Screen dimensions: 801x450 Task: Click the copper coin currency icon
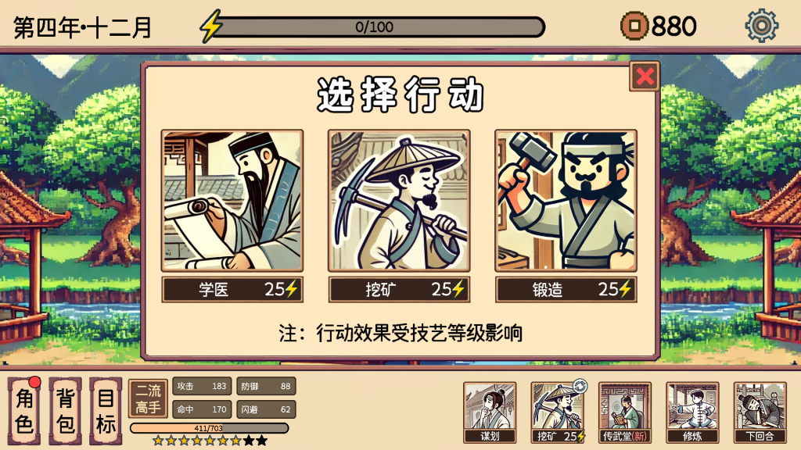[634, 26]
